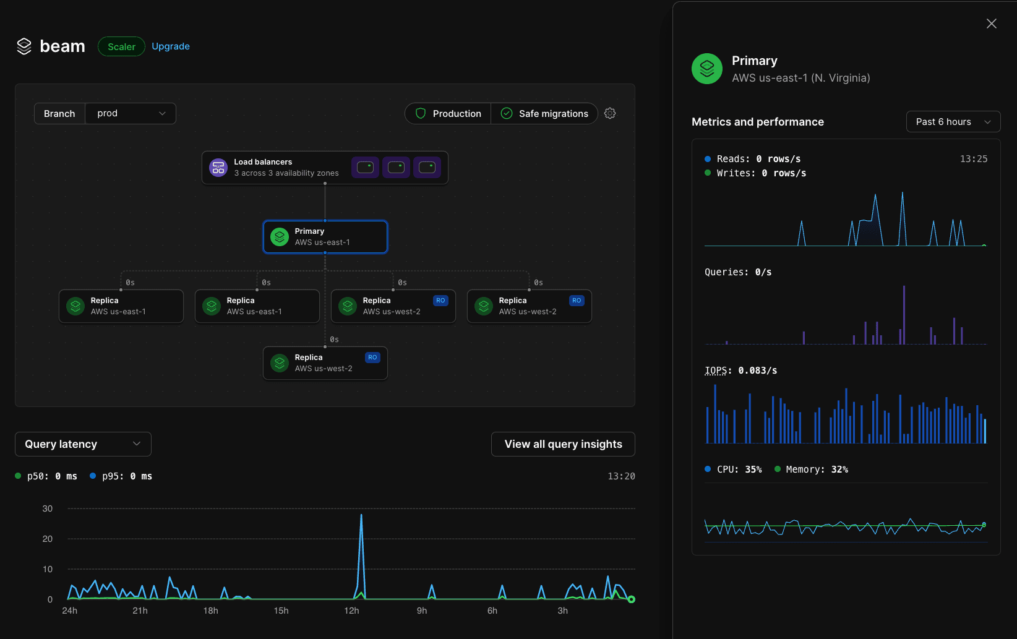1017x639 pixels.
Task: Click the Branch label
Action: (x=59, y=113)
